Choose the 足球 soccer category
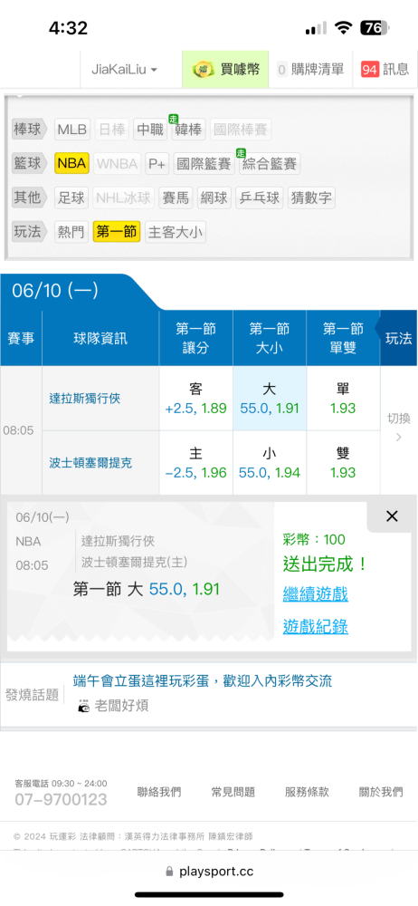418x906 pixels. coord(71,198)
